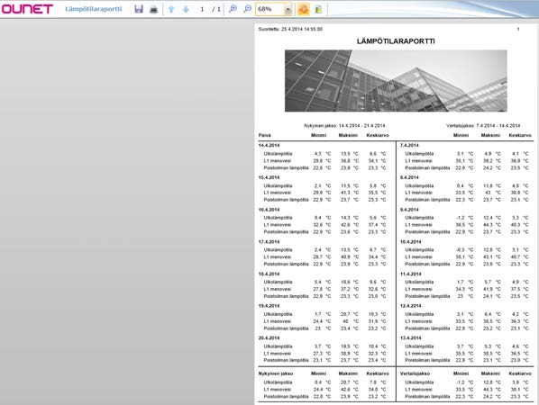The height and width of the screenshot is (405, 539).
Task: Zoom in with the plus magnifier icon
Action: pos(233,9)
